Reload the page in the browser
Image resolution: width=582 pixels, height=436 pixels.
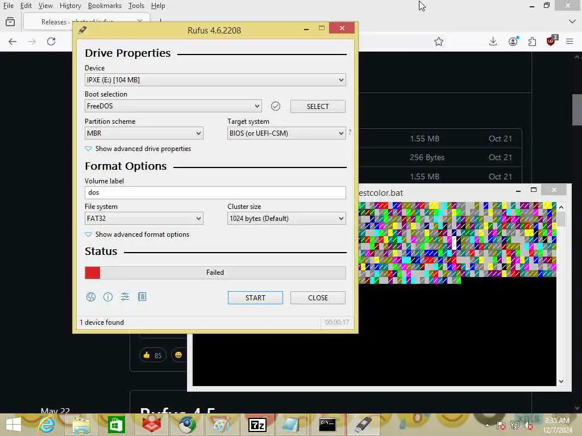click(51, 41)
